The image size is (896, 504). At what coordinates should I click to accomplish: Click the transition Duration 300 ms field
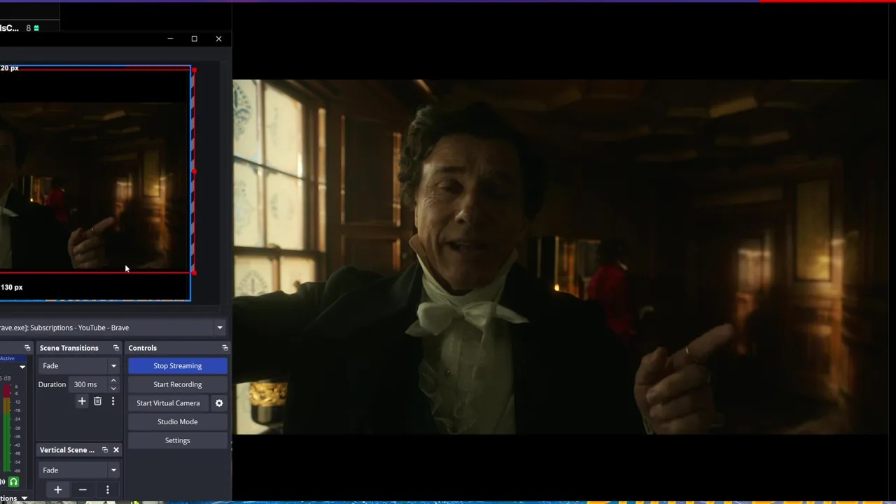tap(88, 384)
